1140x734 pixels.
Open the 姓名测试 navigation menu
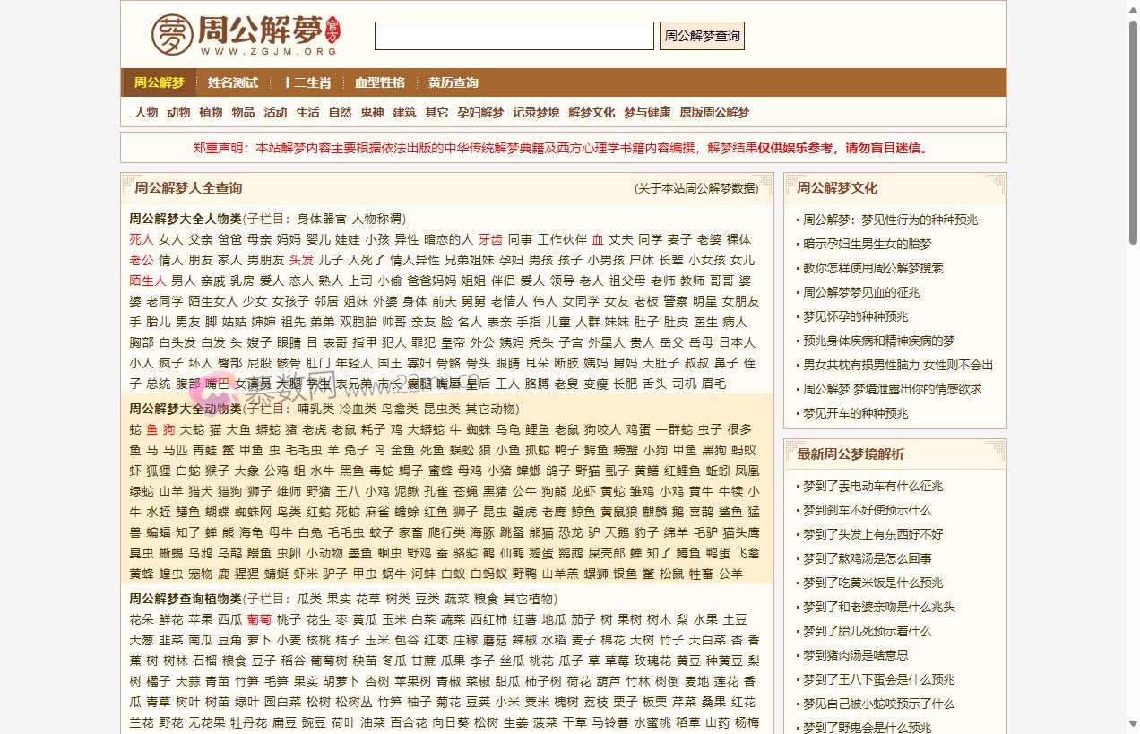231,82
